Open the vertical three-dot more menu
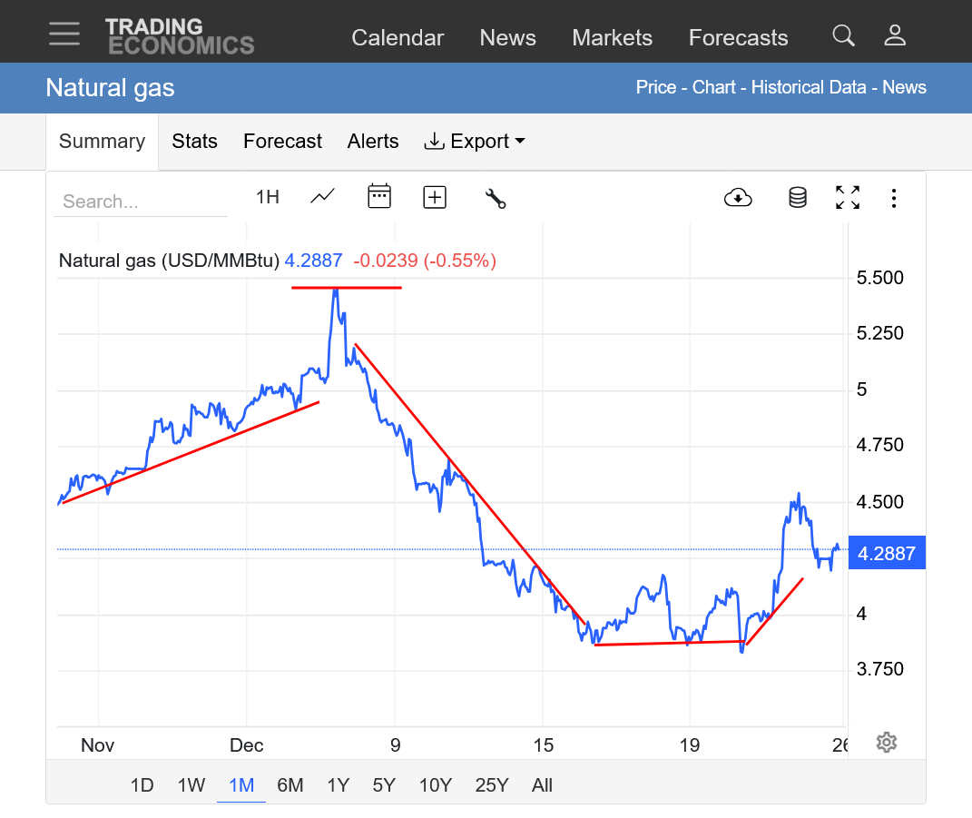The height and width of the screenshot is (818, 972). (894, 197)
